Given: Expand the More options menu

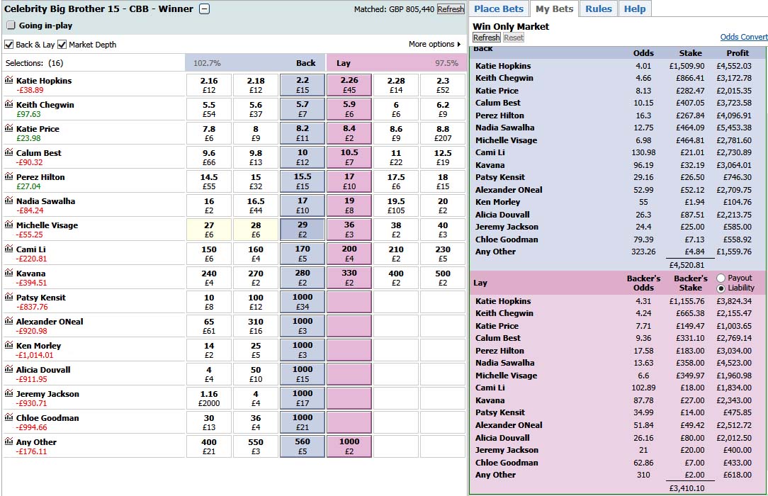Looking at the screenshot, I should click(x=434, y=45).
